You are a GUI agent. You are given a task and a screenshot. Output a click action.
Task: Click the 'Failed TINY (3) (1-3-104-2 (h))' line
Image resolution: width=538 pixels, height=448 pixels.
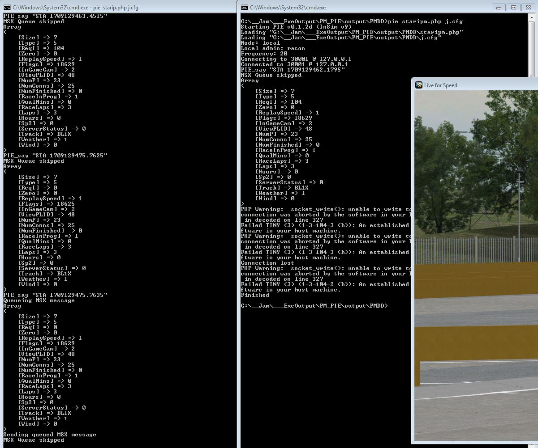325,284
